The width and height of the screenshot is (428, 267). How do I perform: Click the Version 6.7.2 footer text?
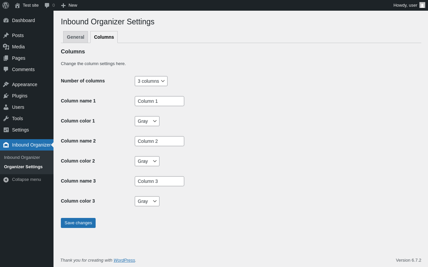pyautogui.click(x=409, y=260)
